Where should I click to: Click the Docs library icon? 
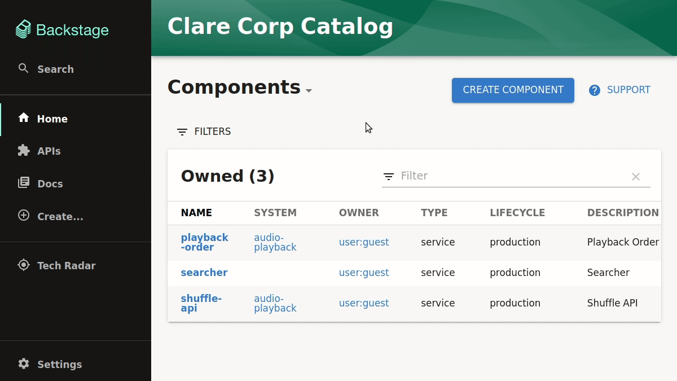click(x=24, y=183)
